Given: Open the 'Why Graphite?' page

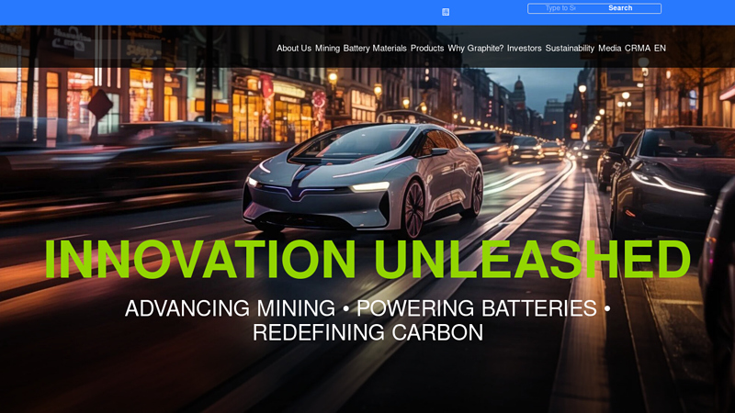Looking at the screenshot, I should pos(475,49).
